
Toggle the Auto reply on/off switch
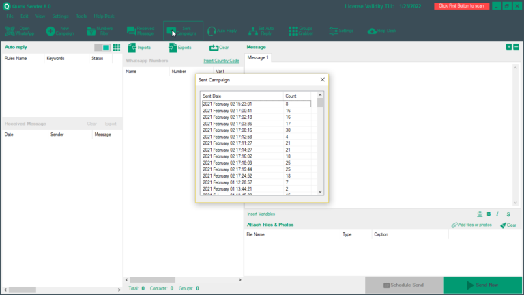102,48
